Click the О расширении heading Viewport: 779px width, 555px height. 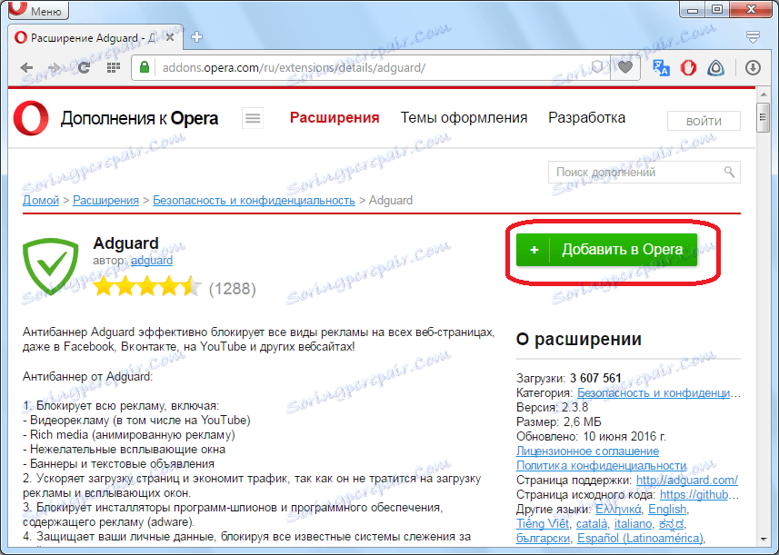579,339
